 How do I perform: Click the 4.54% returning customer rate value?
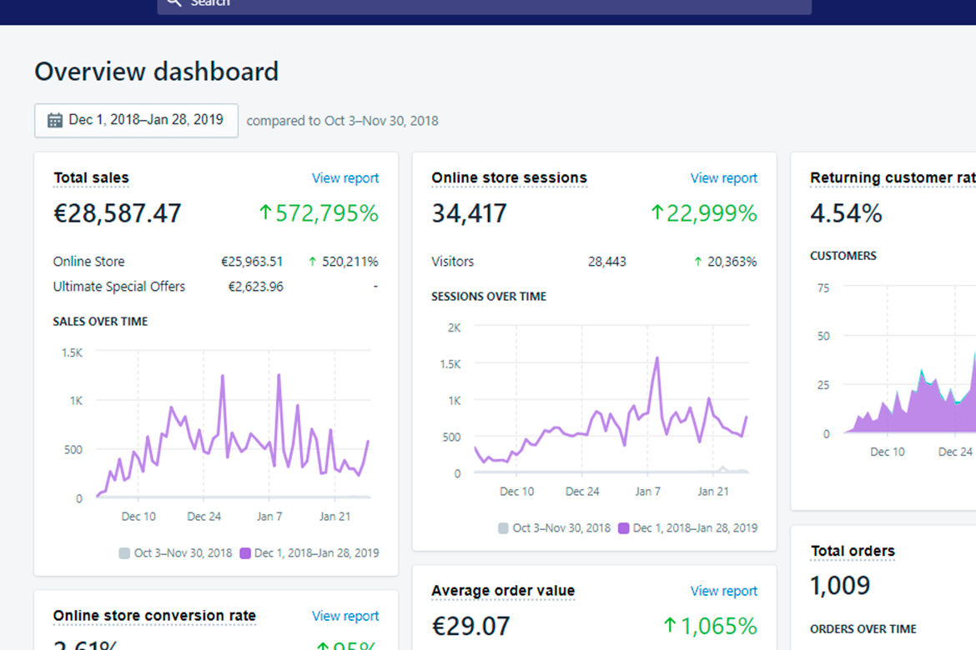[846, 213]
